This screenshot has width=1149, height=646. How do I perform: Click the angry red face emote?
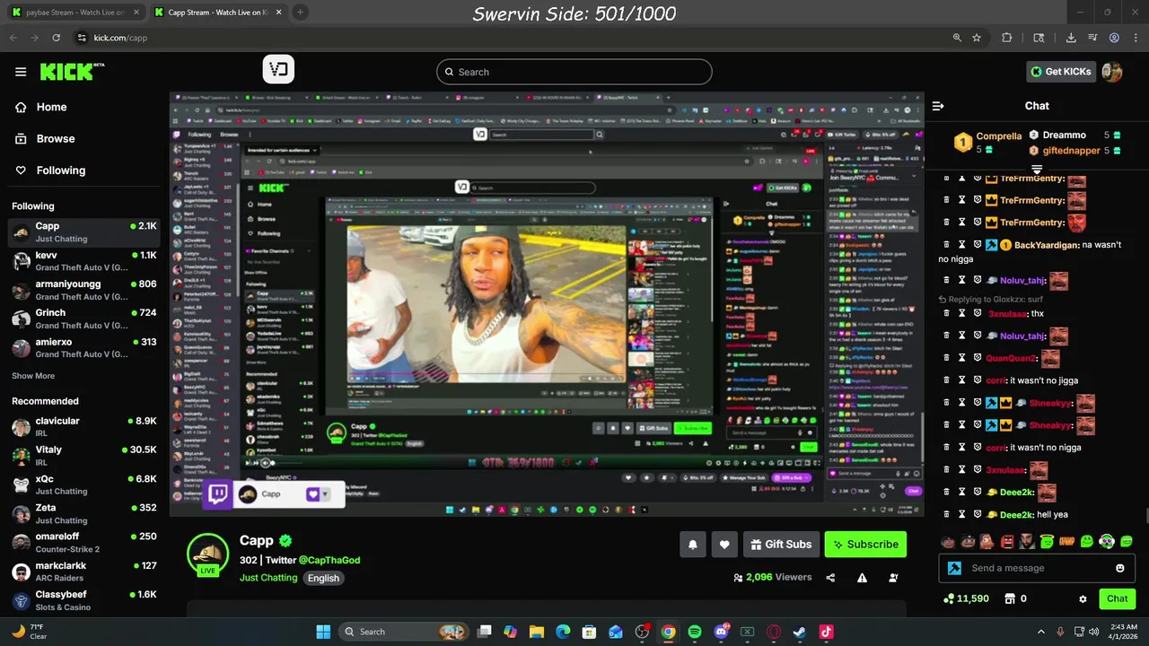tap(1007, 541)
